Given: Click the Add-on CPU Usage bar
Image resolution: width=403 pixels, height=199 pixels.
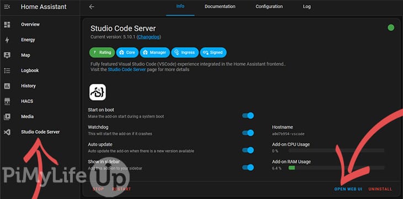Looking at the screenshot, I should pos(336,150).
